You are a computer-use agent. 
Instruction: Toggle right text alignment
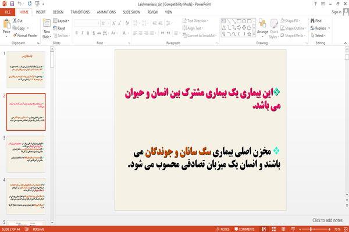pyautogui.click(x=146, y=33)
